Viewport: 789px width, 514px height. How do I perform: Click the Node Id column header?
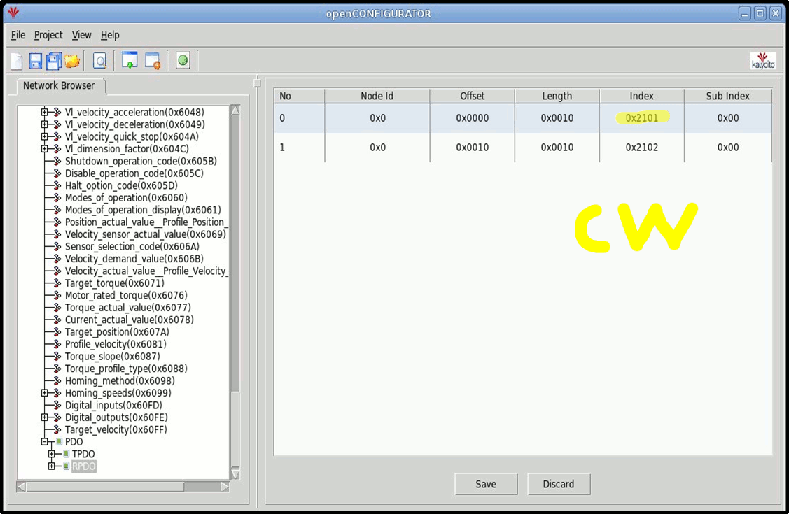pyautogui.click(x=377, y=96)
